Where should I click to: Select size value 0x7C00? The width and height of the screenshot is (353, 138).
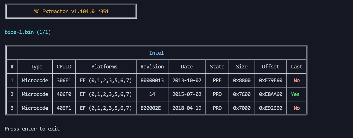(x=242, y=94)
